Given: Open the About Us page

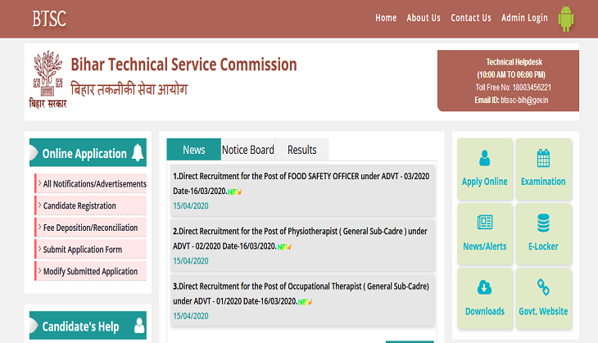Looking at the screenshot, I should (424, 18).
